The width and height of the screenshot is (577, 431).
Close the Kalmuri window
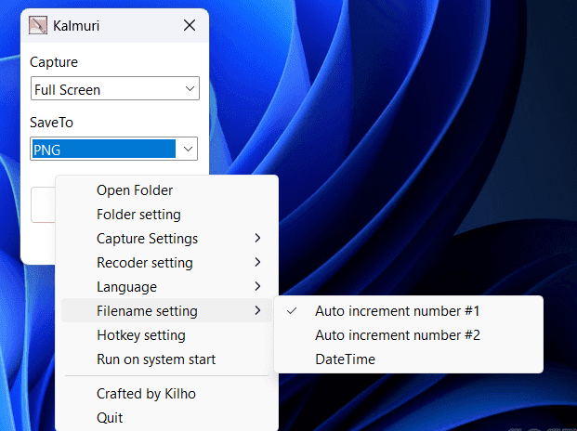click(x=190, y=26)
